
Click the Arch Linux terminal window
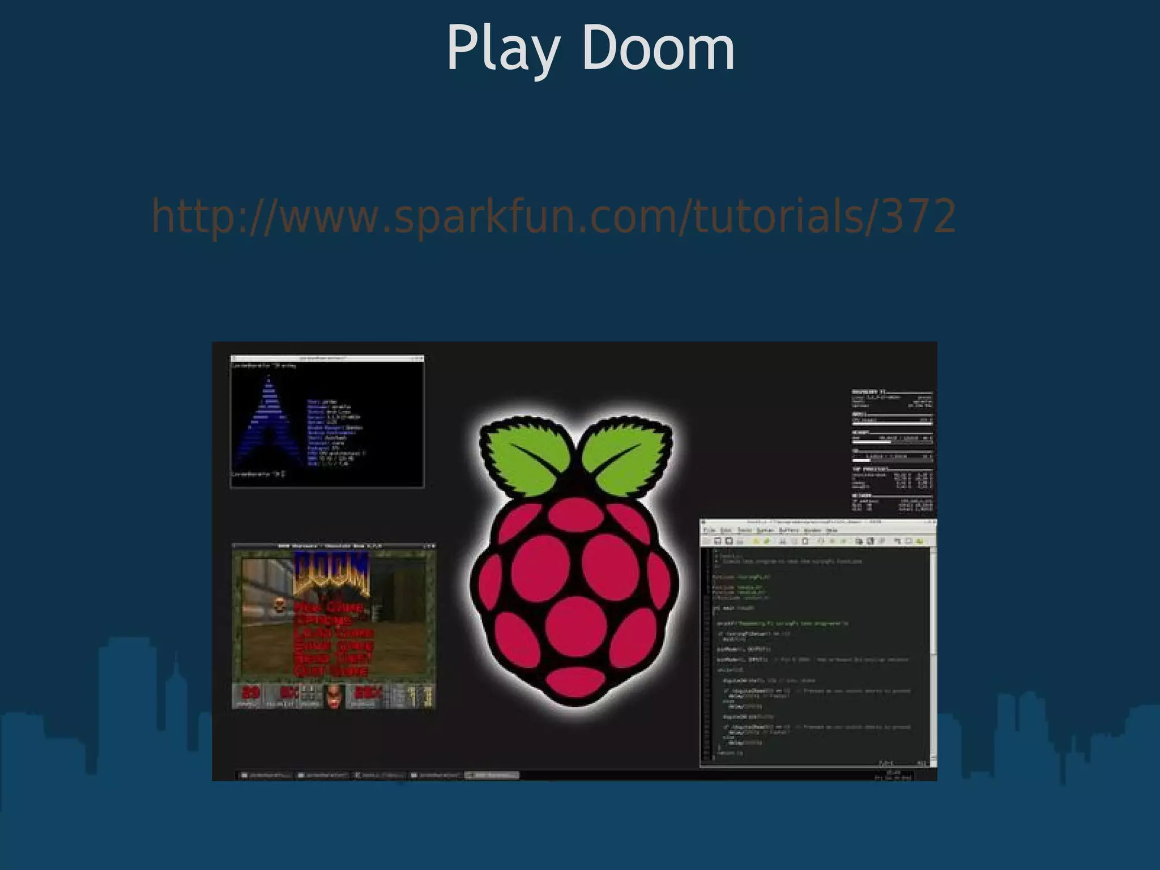tap(327, 422)
